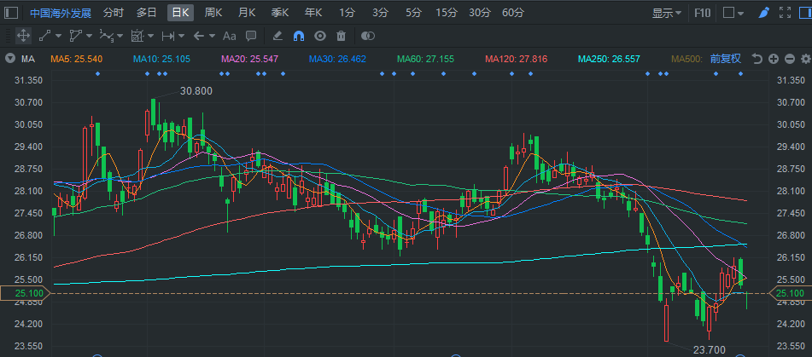Open the window layout square dropdown

click(733, 13)
